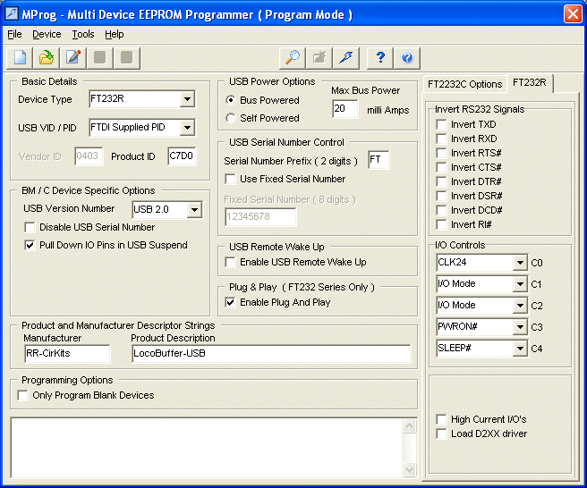Close the MProg window
This screenshot has width=587, height=488.
573,14
